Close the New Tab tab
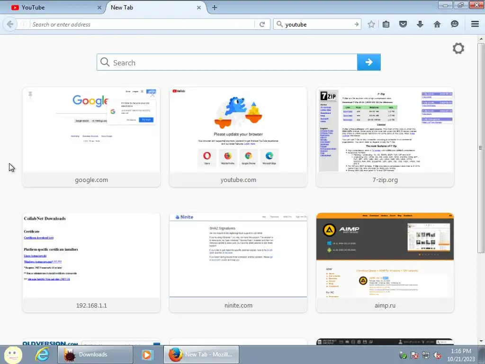This screenshot has width=485, height=364. click(199, 8)
